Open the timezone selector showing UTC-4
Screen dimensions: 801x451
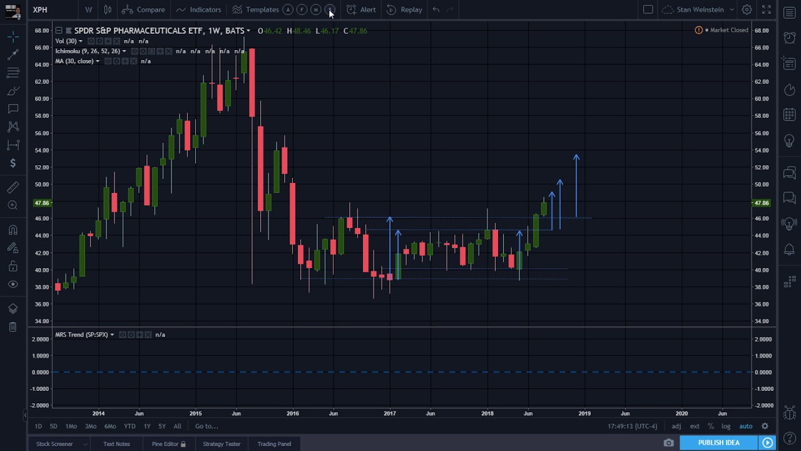point(632,427)
